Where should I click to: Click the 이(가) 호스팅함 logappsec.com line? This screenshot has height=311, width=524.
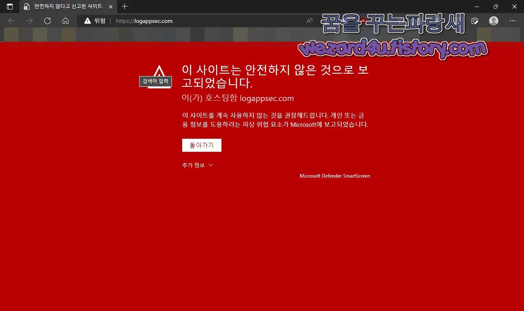click(238, 98)
